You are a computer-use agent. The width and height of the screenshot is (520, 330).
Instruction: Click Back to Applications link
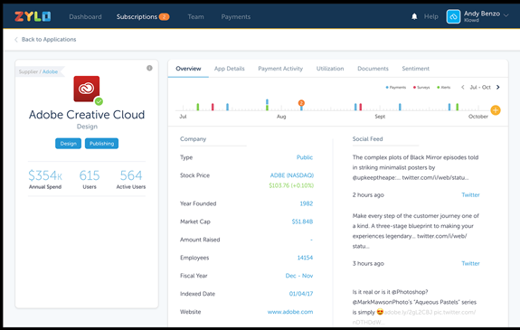click(49, 40)
